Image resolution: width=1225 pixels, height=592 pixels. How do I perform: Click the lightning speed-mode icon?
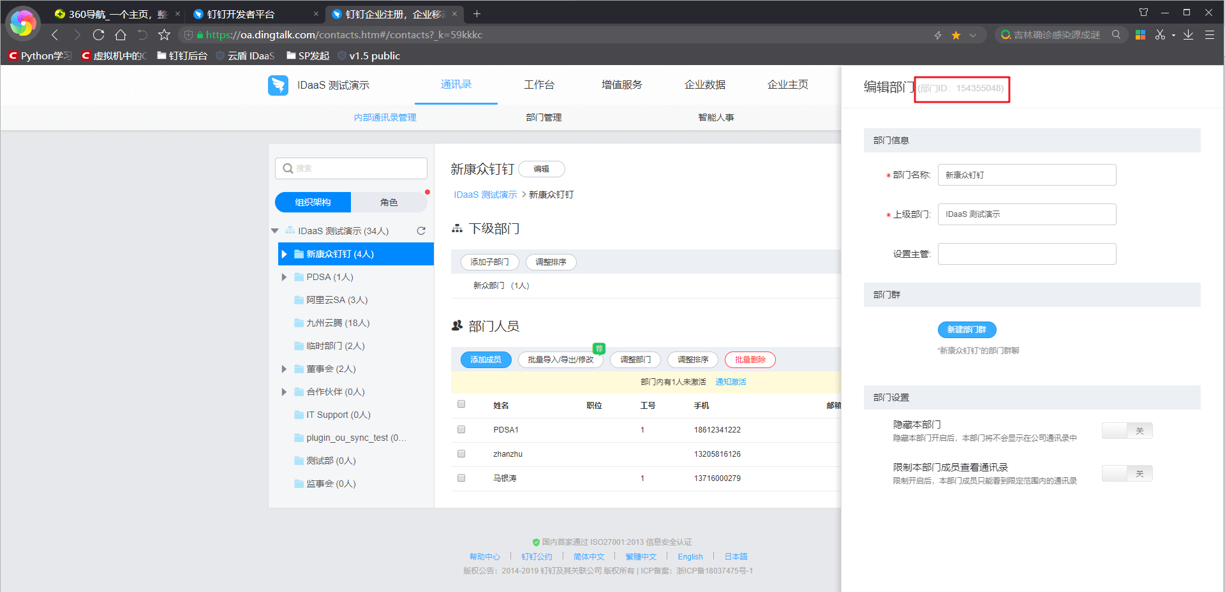(x=938, y=35)
